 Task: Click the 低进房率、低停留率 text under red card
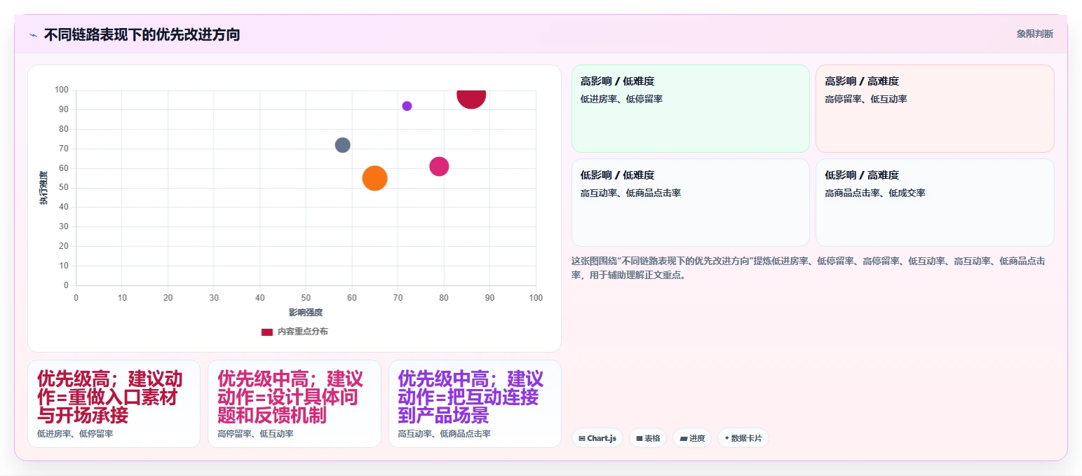click(x=75, y=434)
